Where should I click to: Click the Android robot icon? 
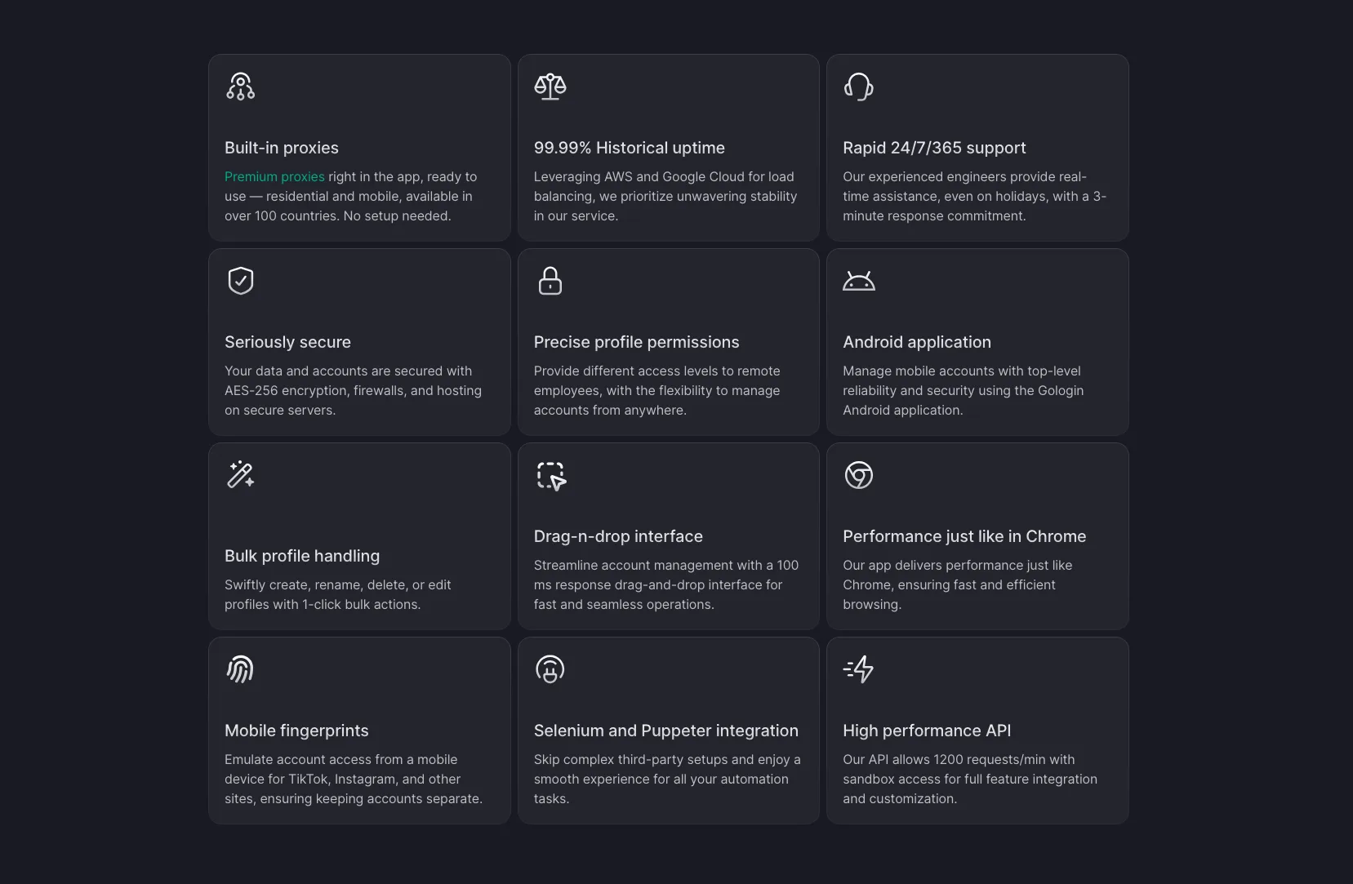(858, 281)
